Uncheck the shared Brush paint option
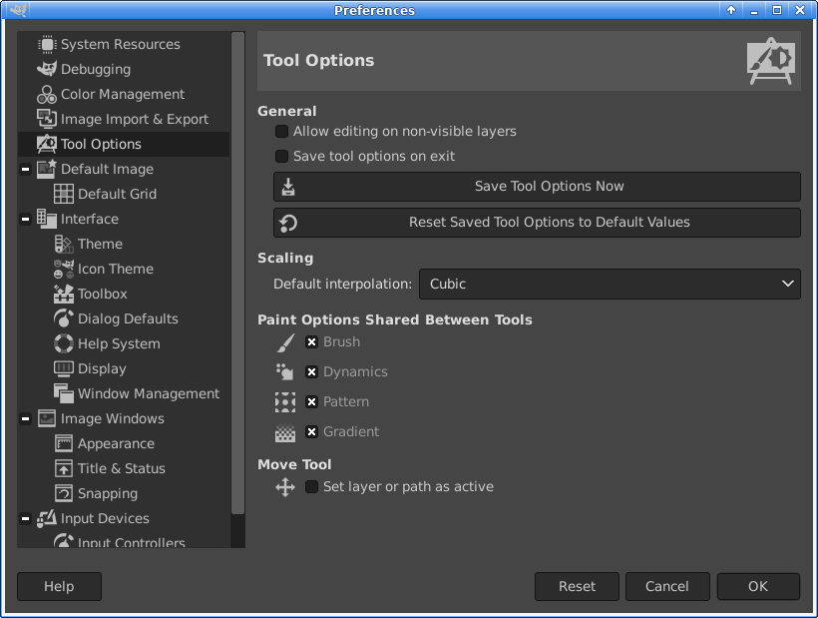The image size is (818, 618). 311,342
